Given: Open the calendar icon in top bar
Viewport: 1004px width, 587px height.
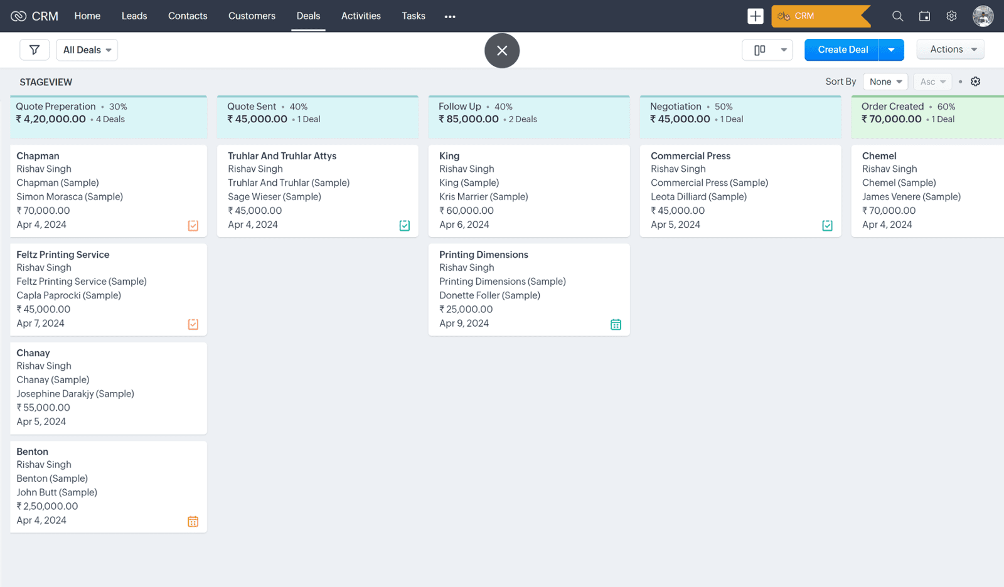Looking at the screenshot, I should [x=924, y=16].
